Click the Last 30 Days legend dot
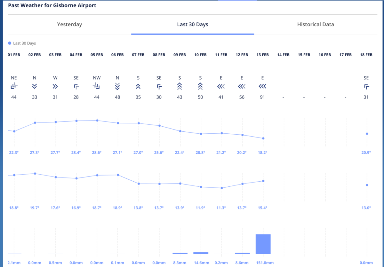This screenshot has width=384, height=267. click(x=10, y=43)
